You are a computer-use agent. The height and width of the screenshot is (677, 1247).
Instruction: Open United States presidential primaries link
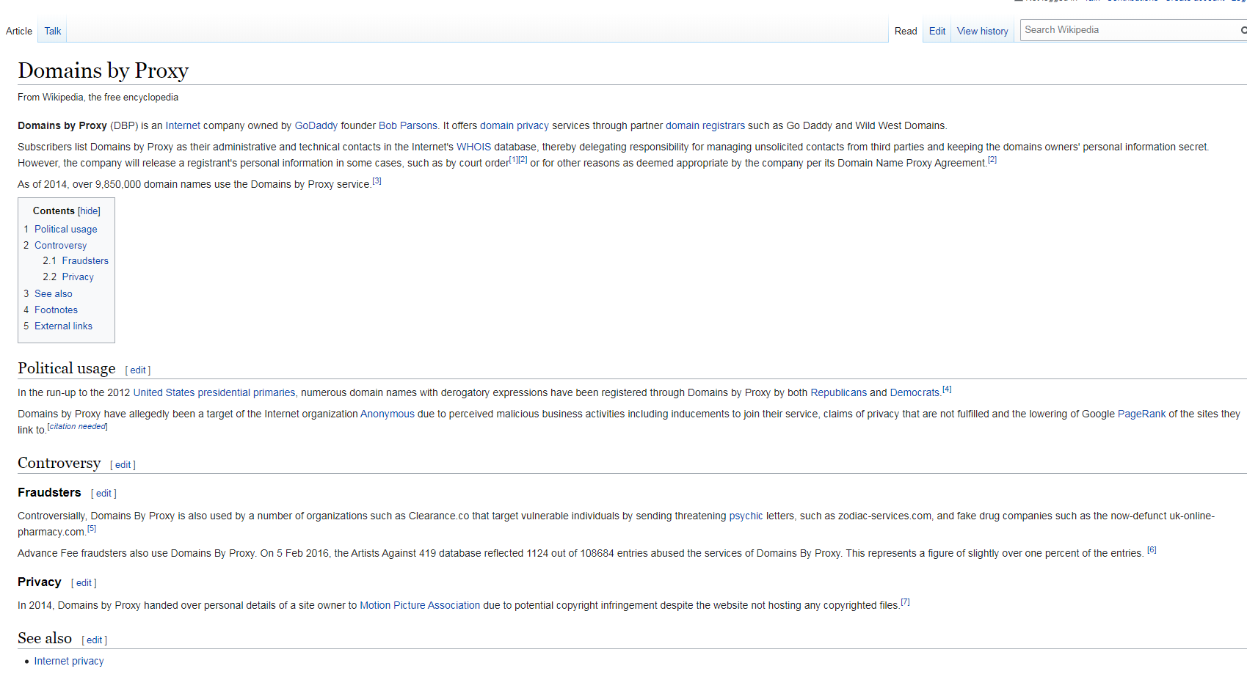pyautogui.click(x=214, y=393)
